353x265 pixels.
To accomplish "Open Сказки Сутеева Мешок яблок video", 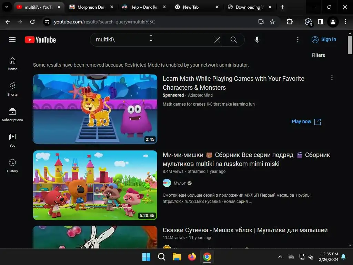I will pos(245,230).
